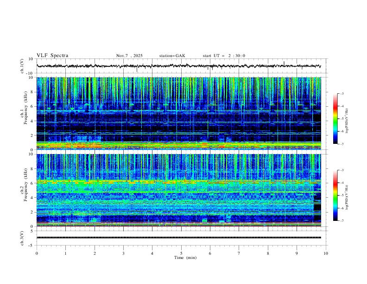Viewport: 367px width, 284px height.
Task: Click the ch.2 spectrogram plot
Action: pos(178,190)
